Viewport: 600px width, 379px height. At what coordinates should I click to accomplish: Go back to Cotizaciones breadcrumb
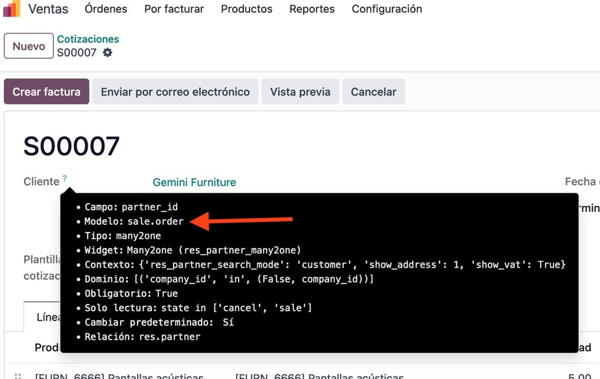(88, 39)
